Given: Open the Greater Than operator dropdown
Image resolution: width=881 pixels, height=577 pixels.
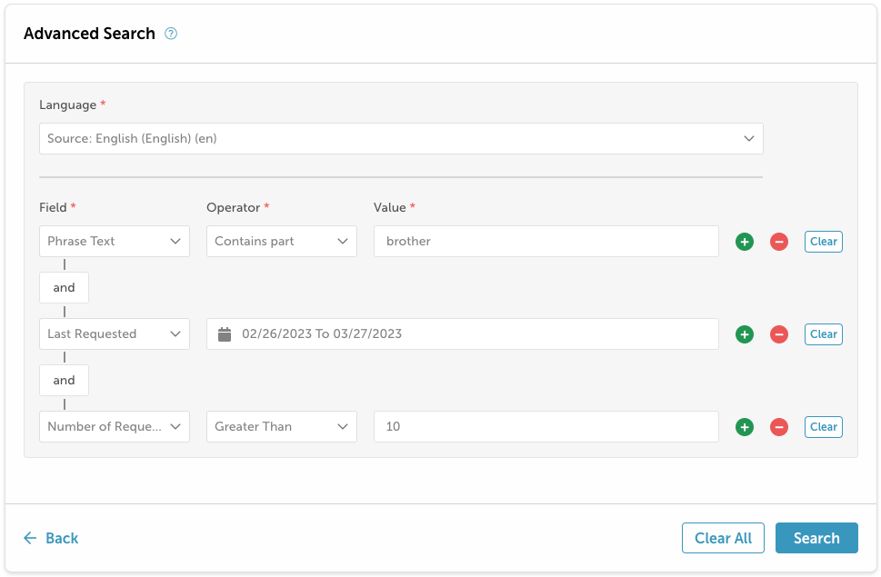Looking at the screenshot, I should [282, 426].
